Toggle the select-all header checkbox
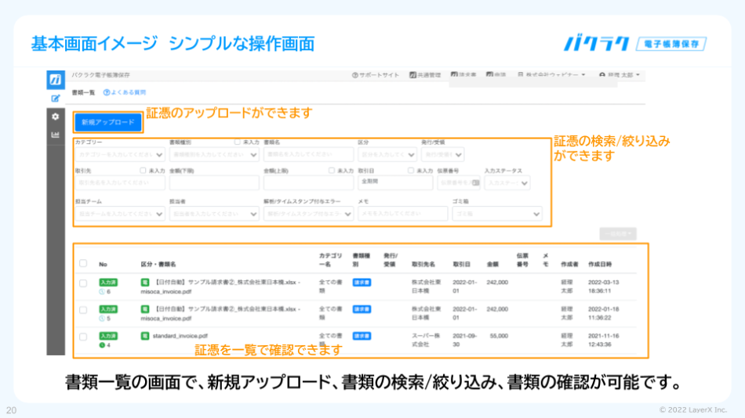This screenshot has height=418, width=745. 83,263
